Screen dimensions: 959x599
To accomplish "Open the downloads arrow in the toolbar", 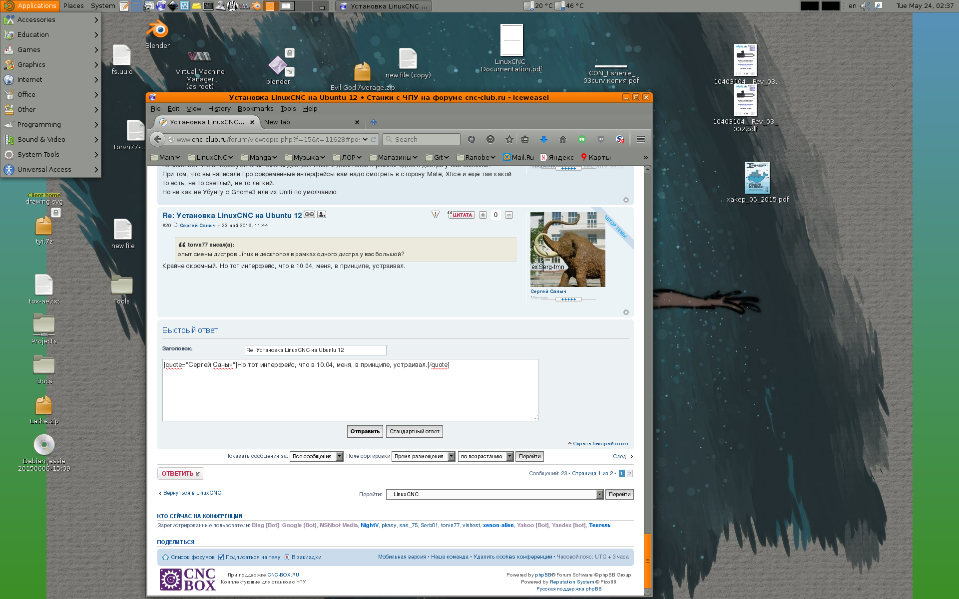I will point(543,139).
